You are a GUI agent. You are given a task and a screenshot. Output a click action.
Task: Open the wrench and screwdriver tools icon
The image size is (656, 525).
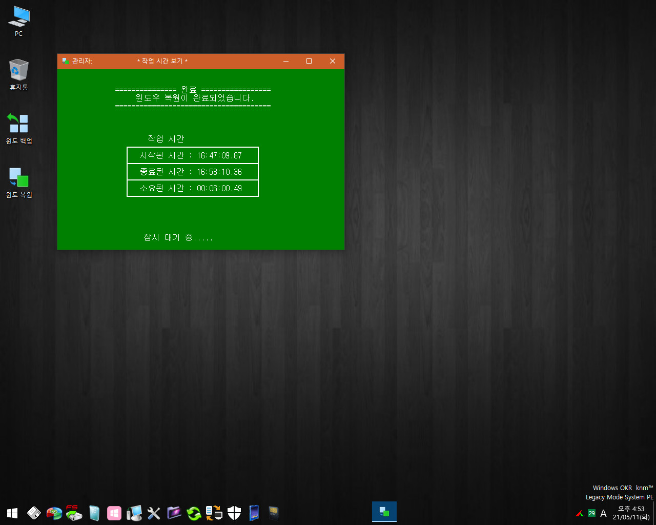coord(154,513)
